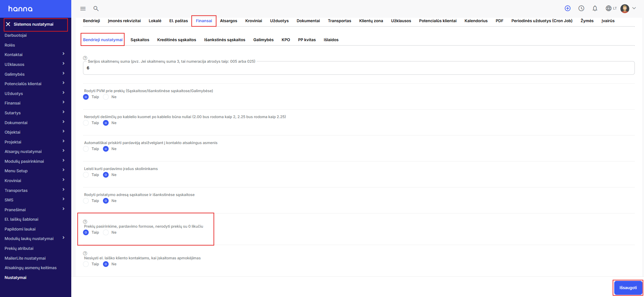Screen dimensions: 644x297
Task: Open the hamburger menu icon
Action: tap(83, 9)
